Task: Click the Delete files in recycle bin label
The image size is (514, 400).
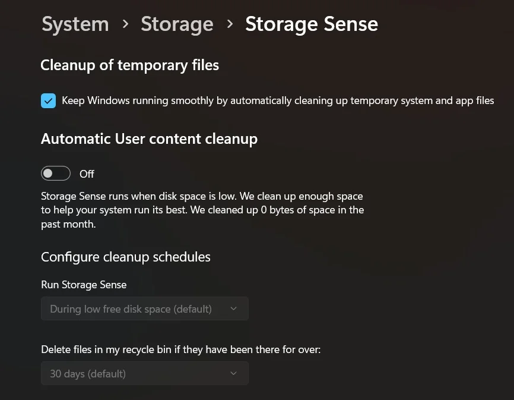Action: 180,349
